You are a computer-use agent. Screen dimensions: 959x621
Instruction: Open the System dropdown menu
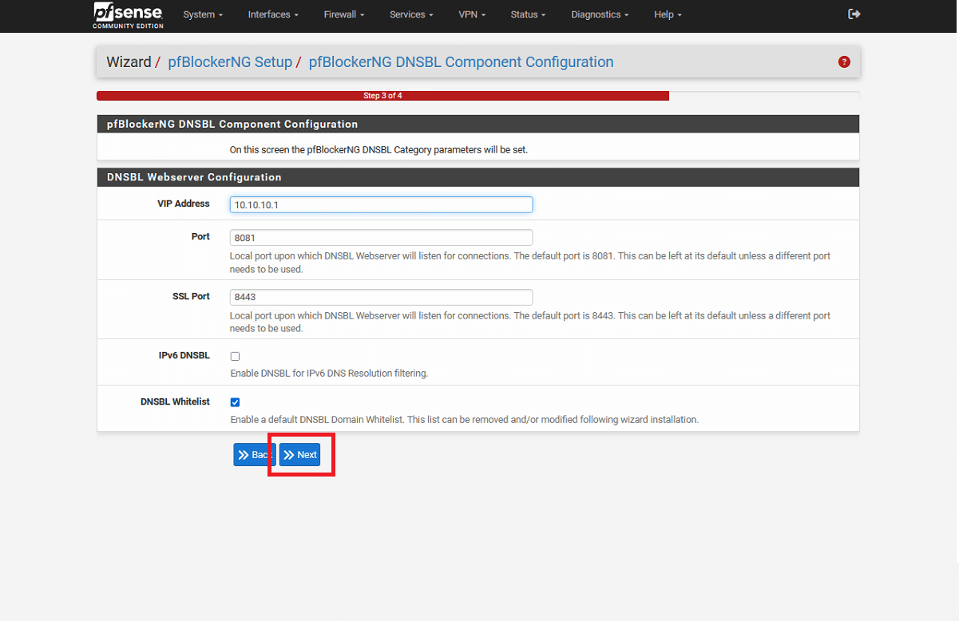(203, 14)
